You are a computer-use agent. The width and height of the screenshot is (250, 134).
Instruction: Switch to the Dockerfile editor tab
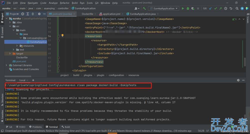point(87,14)
